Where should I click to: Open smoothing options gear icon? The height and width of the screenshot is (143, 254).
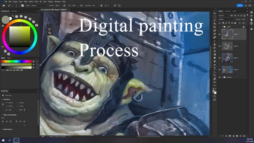[101, 6]
